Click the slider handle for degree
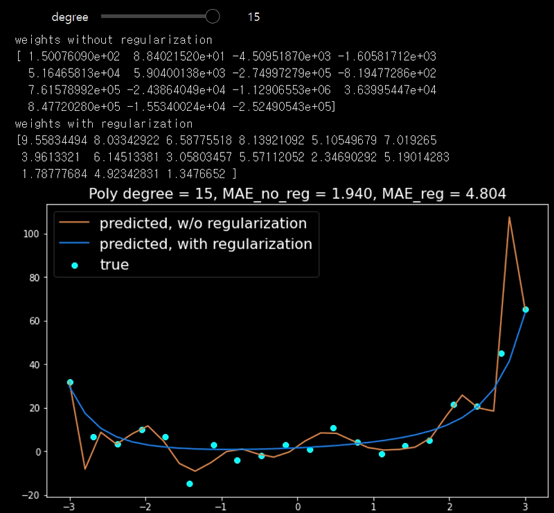The height and width of the screenshot is (513, 554). click(211, 16)
